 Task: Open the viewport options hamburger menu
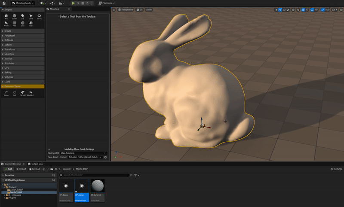114,9
